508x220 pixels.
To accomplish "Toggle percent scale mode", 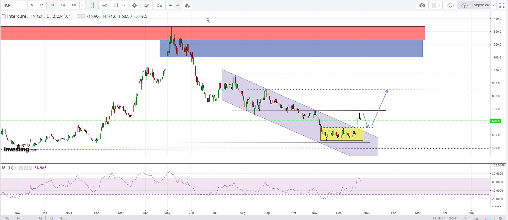I will pos(465,218).
